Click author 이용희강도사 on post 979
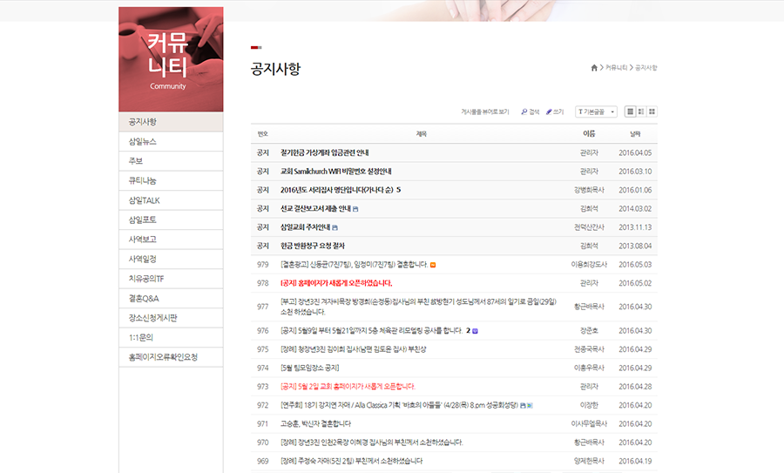The height and width of the screenshot is (473, 784). pyautogui.click(x=589, y=265)
